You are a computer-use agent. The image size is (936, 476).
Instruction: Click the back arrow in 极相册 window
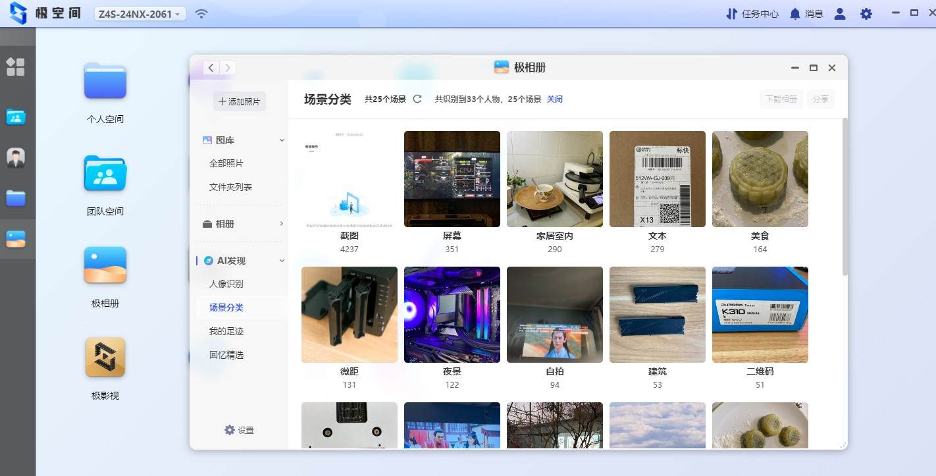[x=211, y=67]
